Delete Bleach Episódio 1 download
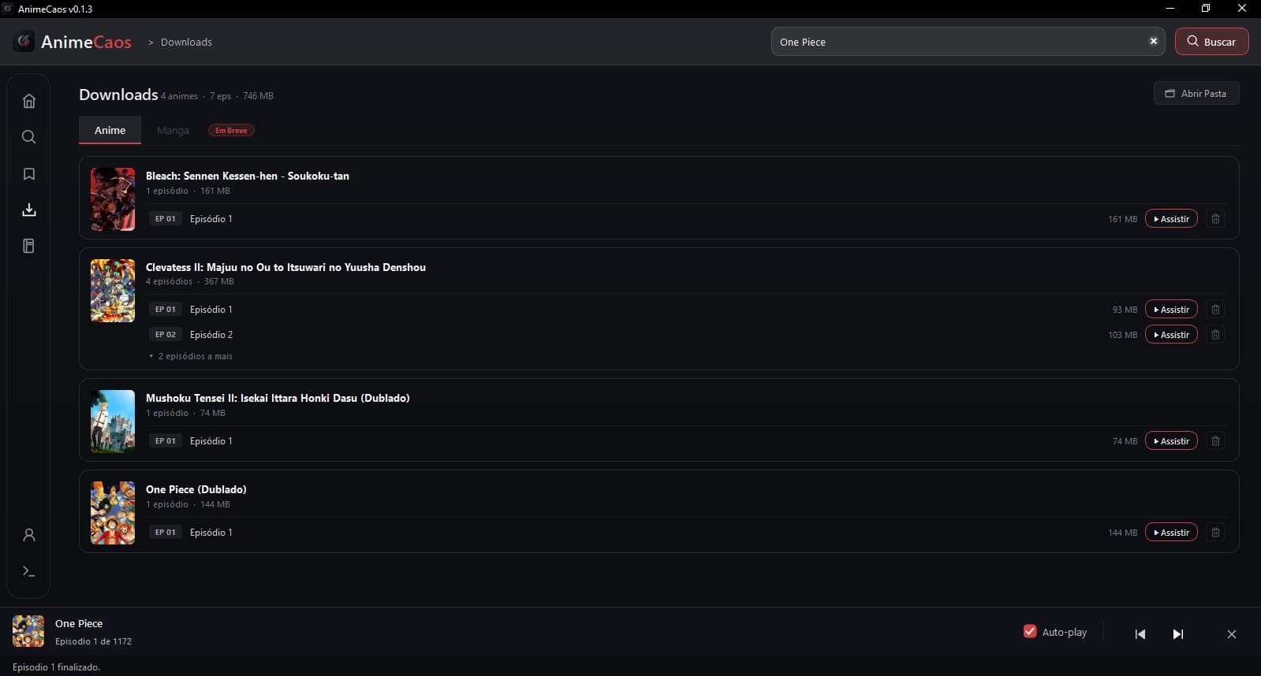Image resolution: width=1261 pixels, height=676 pixels. [1215, 219]
